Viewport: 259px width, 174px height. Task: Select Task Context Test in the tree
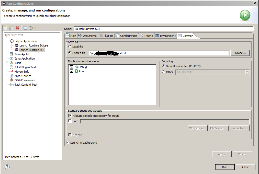pyautogui.click(x=26, y=85)
